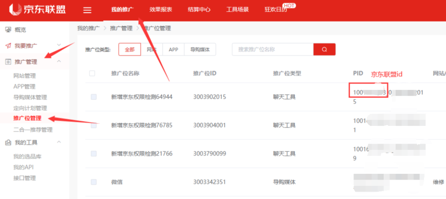Screen dimensions: 446x199
Task: Check the 微信 row checkbox
Action: click(94, 182)
